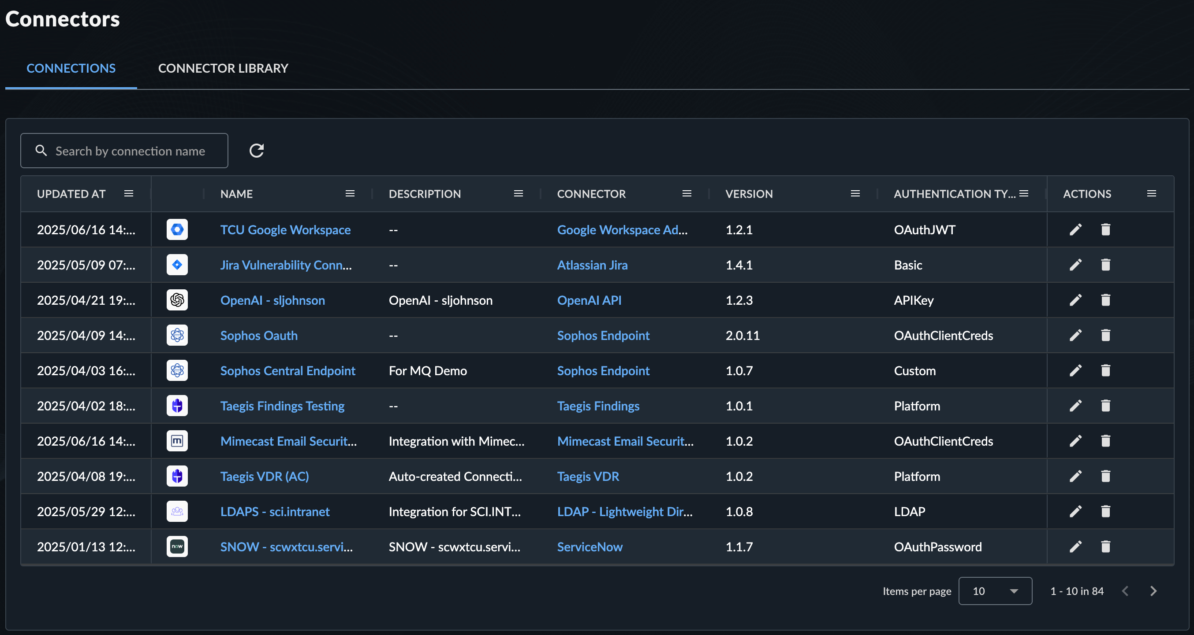
Task: Open the Name column menu
Action: click(x=350, y=193)
